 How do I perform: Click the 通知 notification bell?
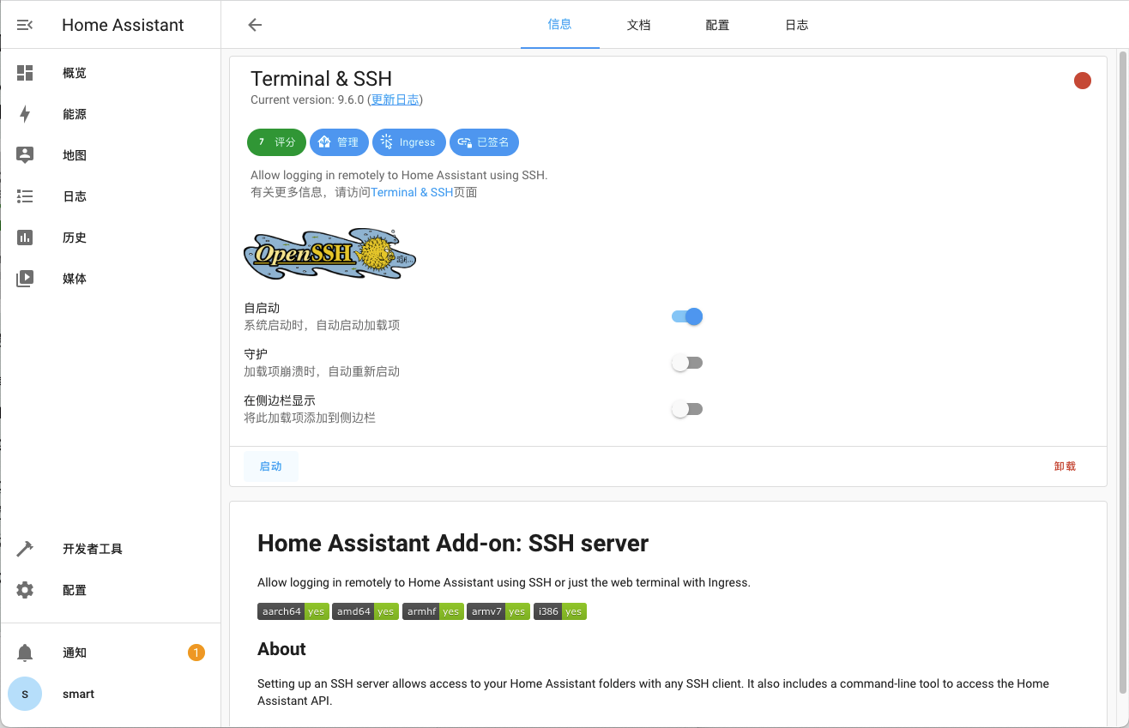(x=25, y=653)
